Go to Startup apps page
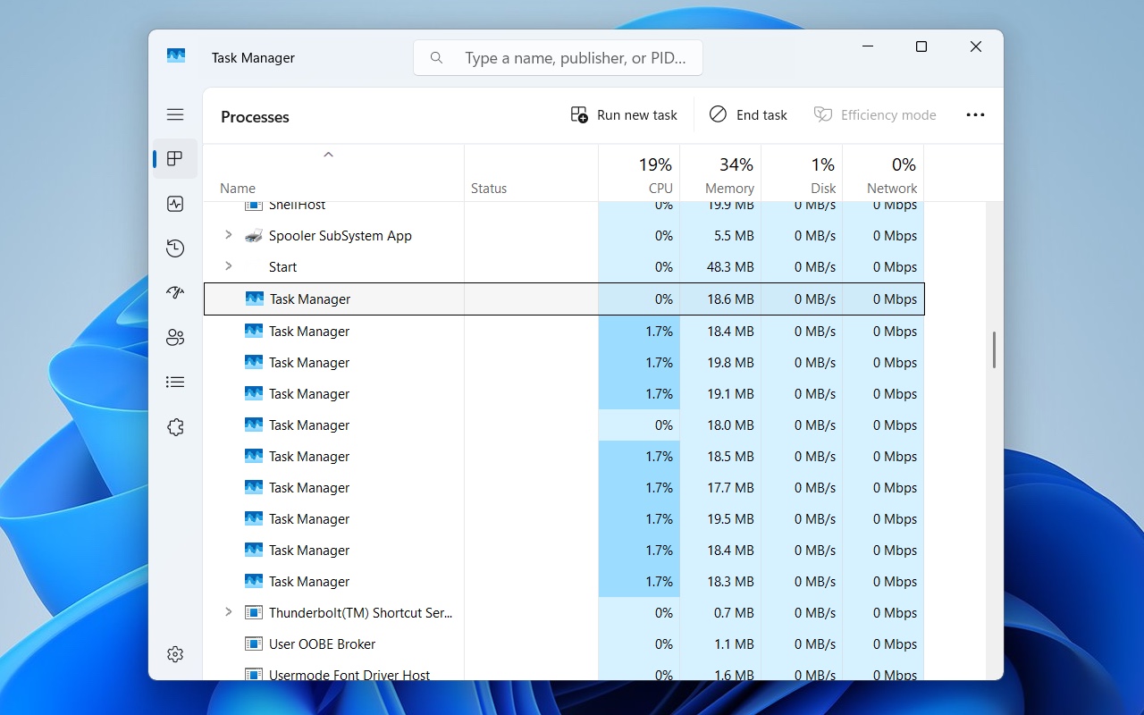 [175, 293]
